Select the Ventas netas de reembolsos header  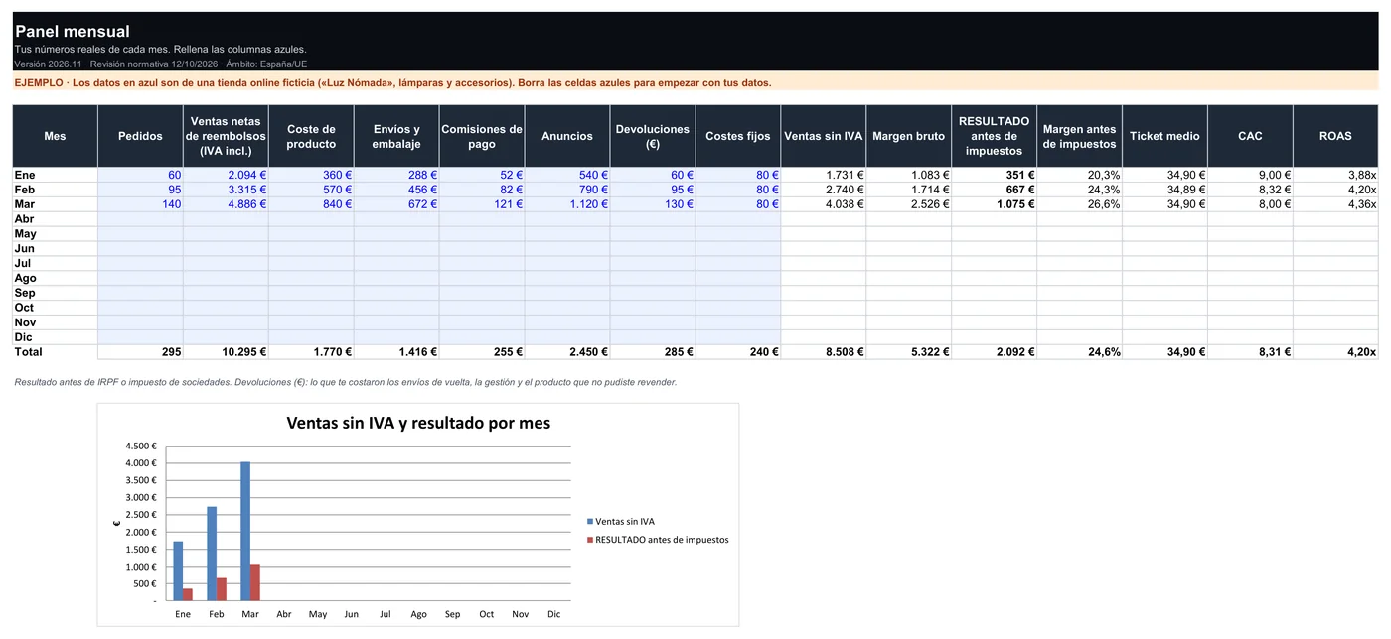tap(226, 136)
